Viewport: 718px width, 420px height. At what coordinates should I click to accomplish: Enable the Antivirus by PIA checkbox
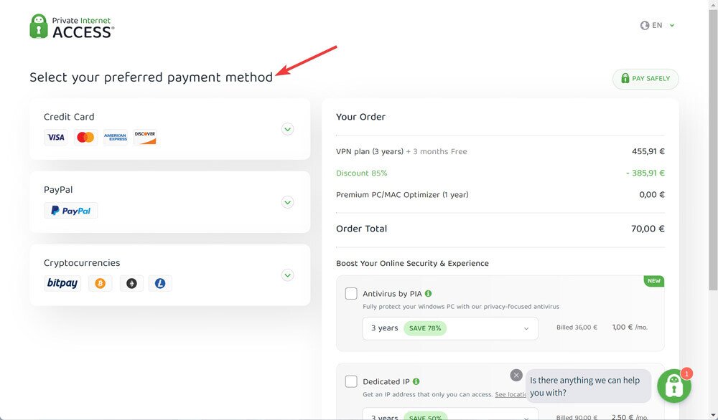pos(351,293)
